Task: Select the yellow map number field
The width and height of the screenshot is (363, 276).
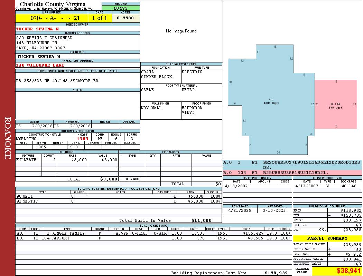Action: coord(52,18)
